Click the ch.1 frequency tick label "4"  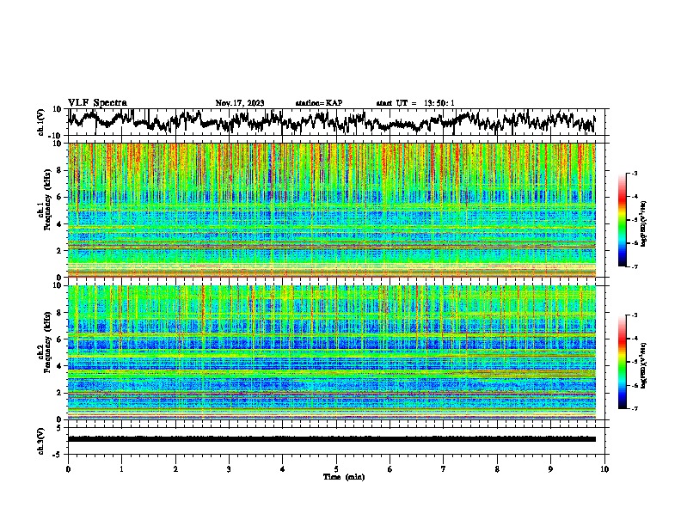pyautogui.click(x=59, y=224)
